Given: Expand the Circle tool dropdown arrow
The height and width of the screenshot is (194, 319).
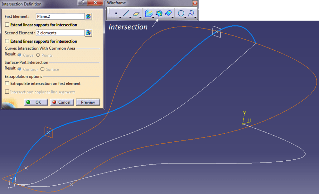Looking at the screenshot, I should tap(185, 17).
